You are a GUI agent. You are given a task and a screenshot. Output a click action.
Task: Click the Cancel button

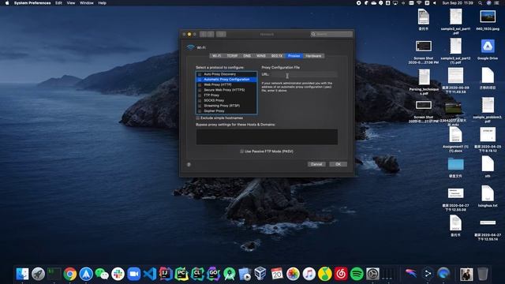click(x=316, y=164)
